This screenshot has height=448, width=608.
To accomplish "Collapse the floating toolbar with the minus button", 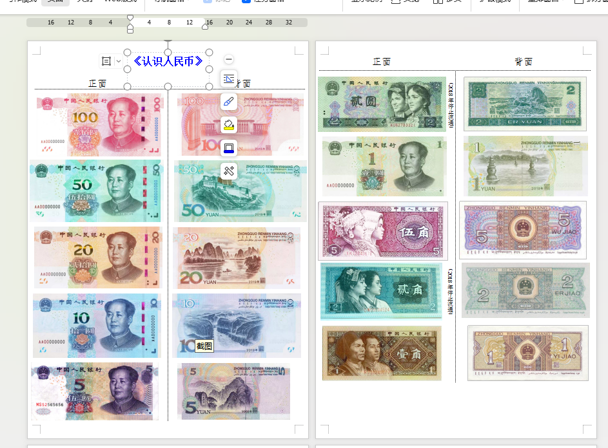I will (x=229, y=59).
